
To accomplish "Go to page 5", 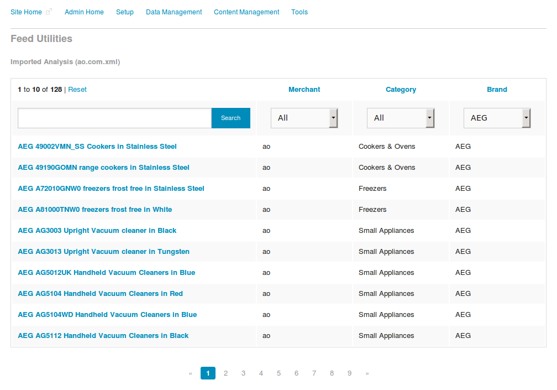I will [x=279, y=373].
